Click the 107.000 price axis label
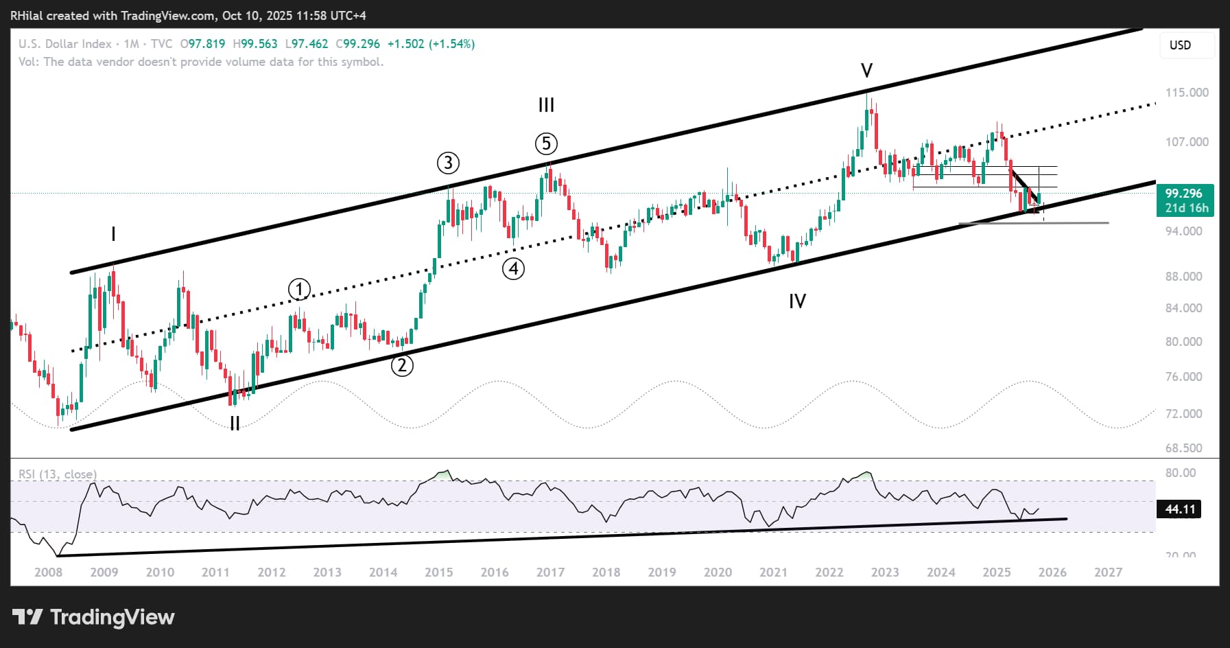This screenshot has width=1230, height=648. 1187,142
